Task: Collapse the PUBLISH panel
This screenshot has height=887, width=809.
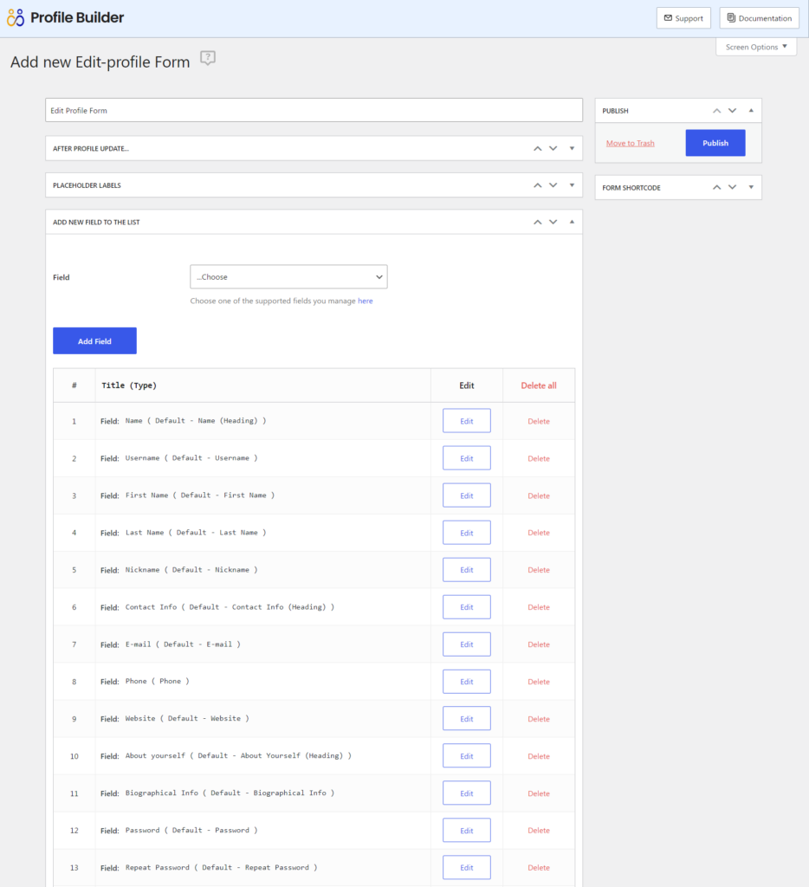Action: coord(750,110)
